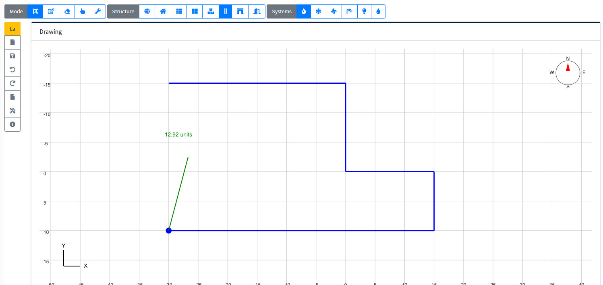Open the stacked boxes structure icon

tap(210, 11)
